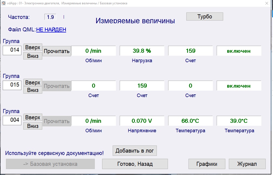273x175 pixels.
Task: Click Готово, Назад to go back
Action: (135, 164)
